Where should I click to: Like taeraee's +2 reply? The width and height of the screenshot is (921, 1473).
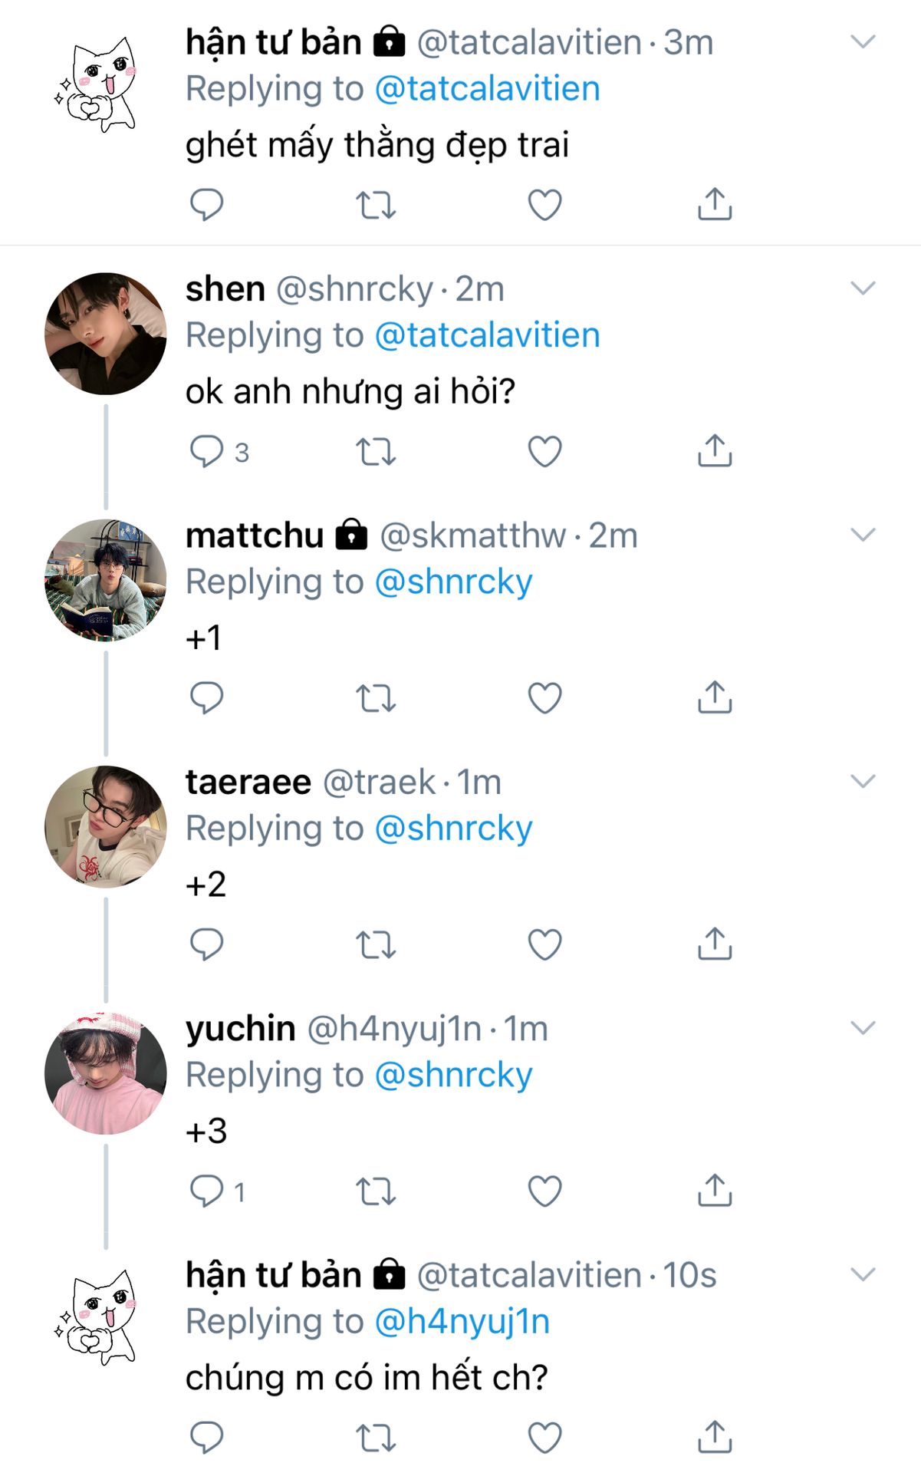click(x=545, y=944)
